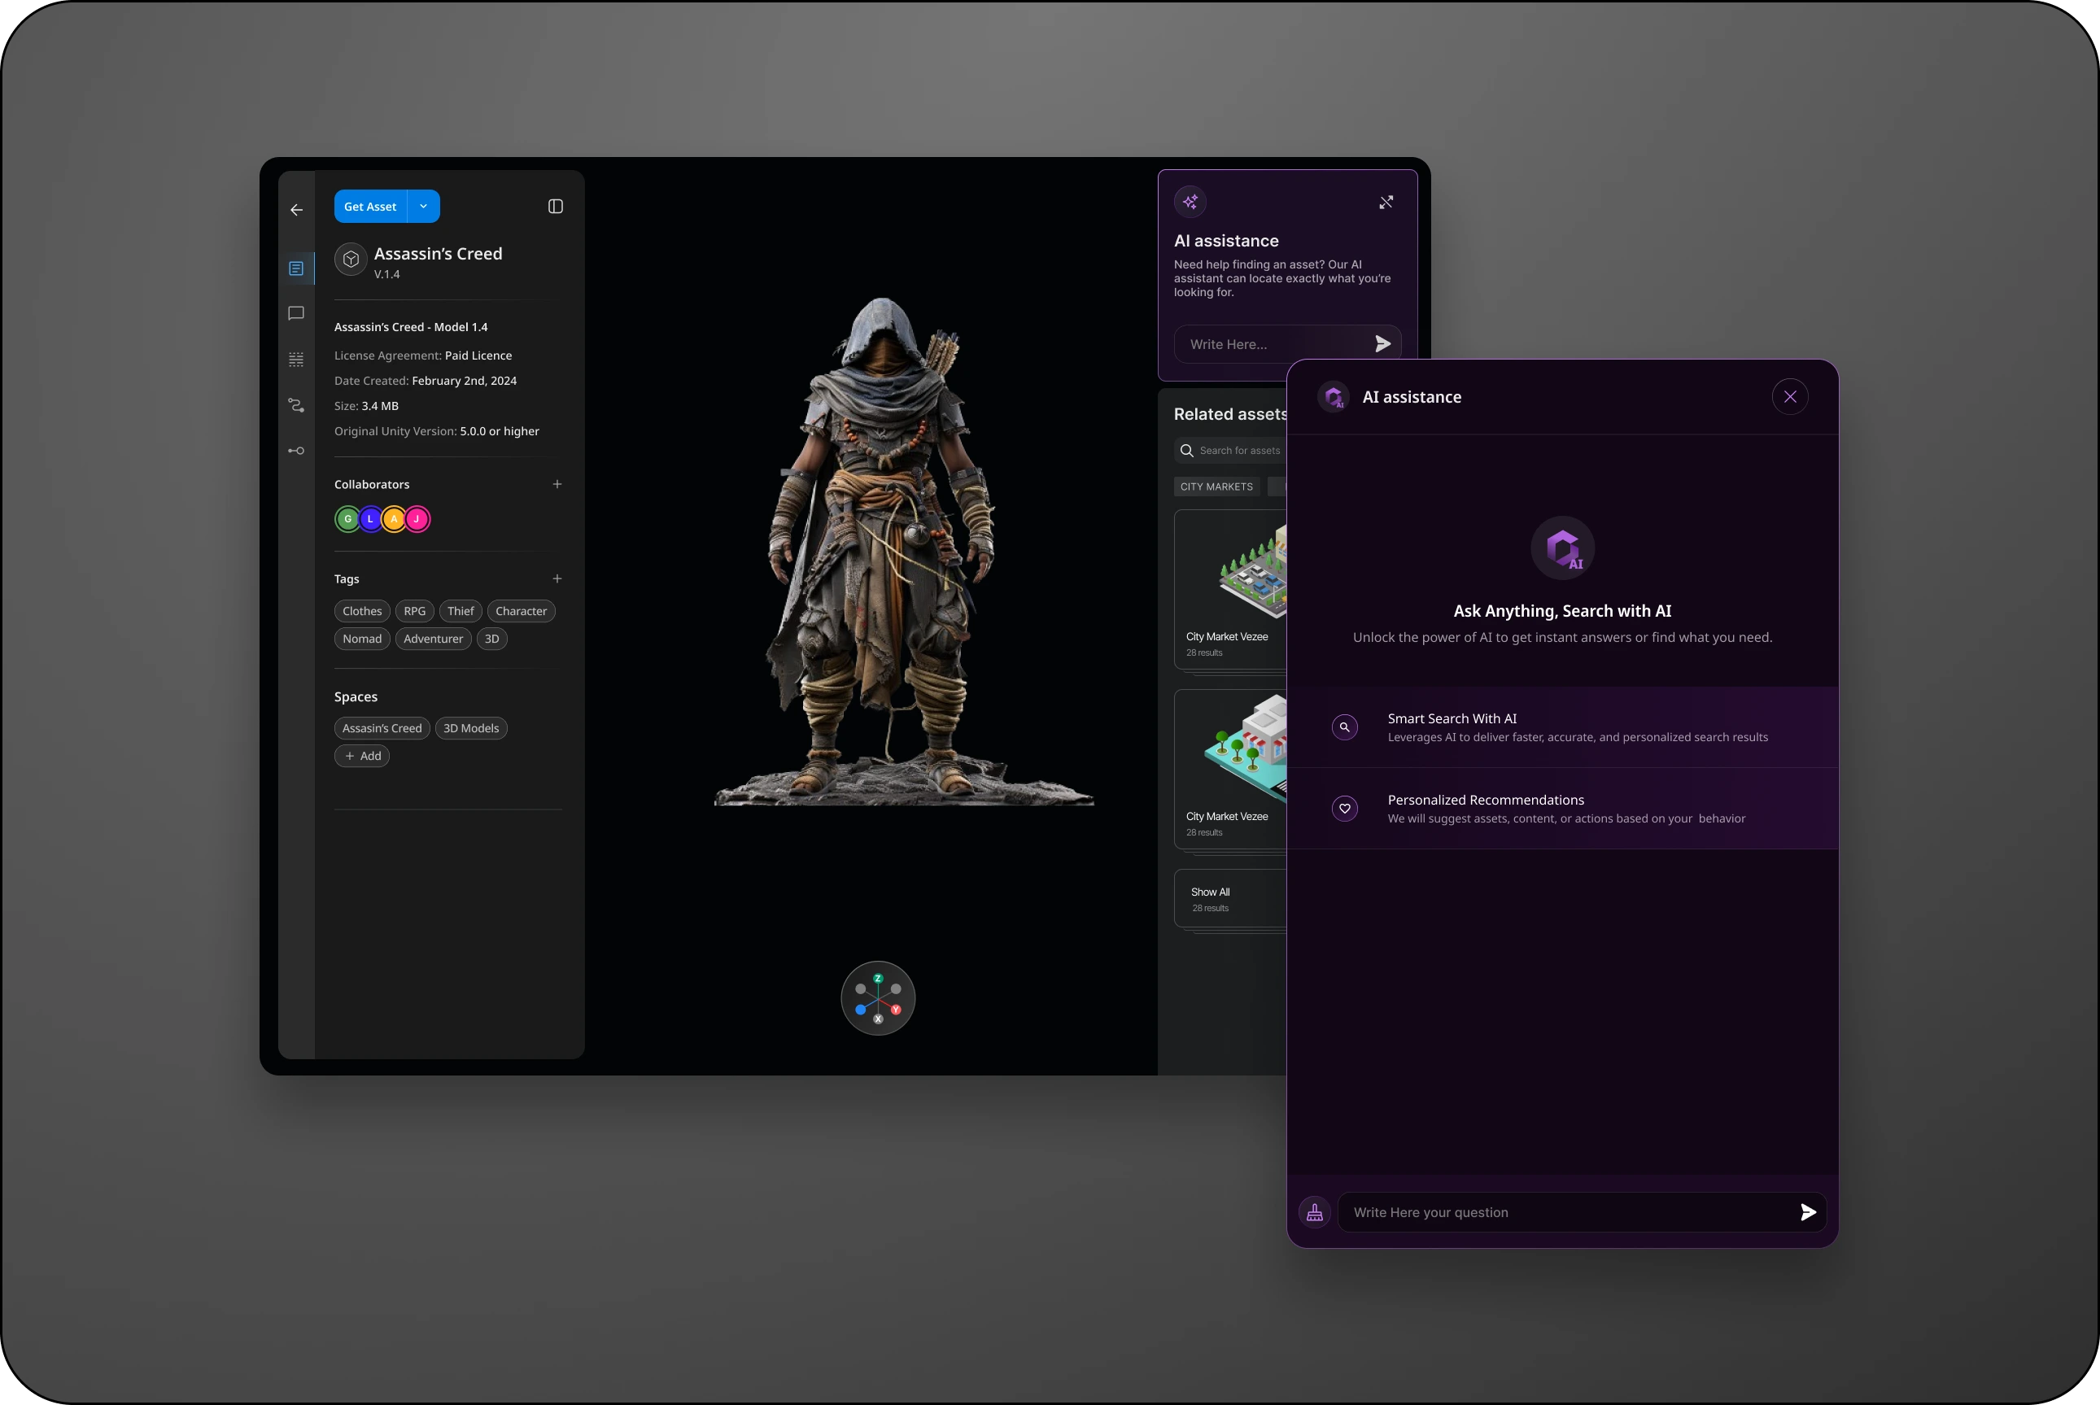
Task: Select collaborator avatar G
Action: 347,519
